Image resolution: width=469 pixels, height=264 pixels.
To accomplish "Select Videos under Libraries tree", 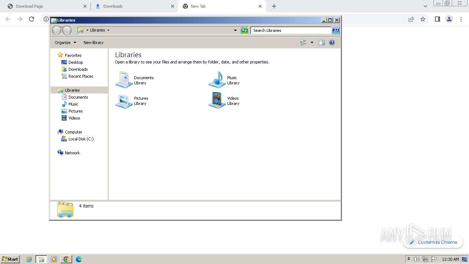I will (x=74, y=118).
